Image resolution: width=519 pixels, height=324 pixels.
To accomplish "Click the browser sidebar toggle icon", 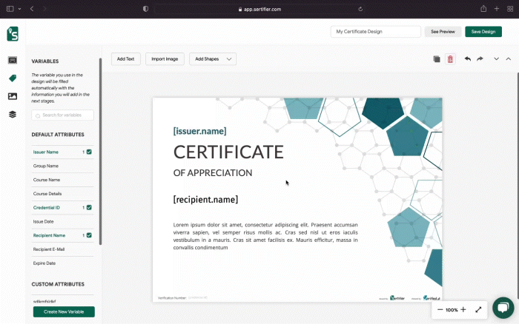I will click(10, 9).
